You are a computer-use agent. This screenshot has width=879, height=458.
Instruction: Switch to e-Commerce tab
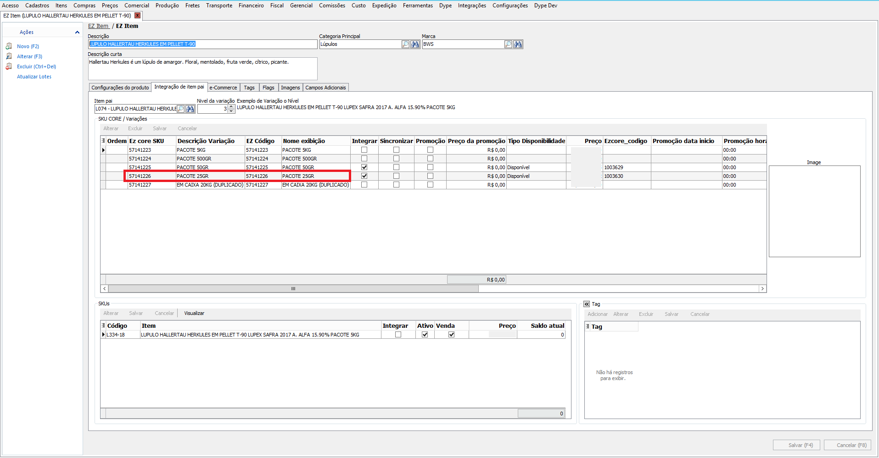(223, 88)
